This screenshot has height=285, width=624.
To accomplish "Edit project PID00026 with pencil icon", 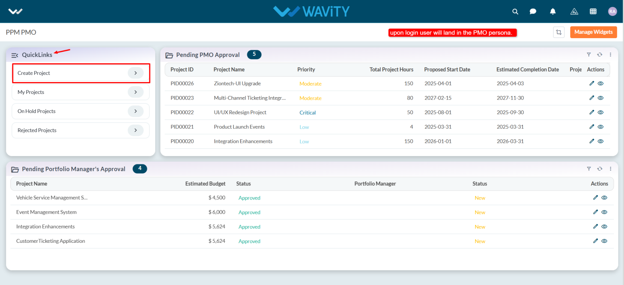I will point(592,84).
